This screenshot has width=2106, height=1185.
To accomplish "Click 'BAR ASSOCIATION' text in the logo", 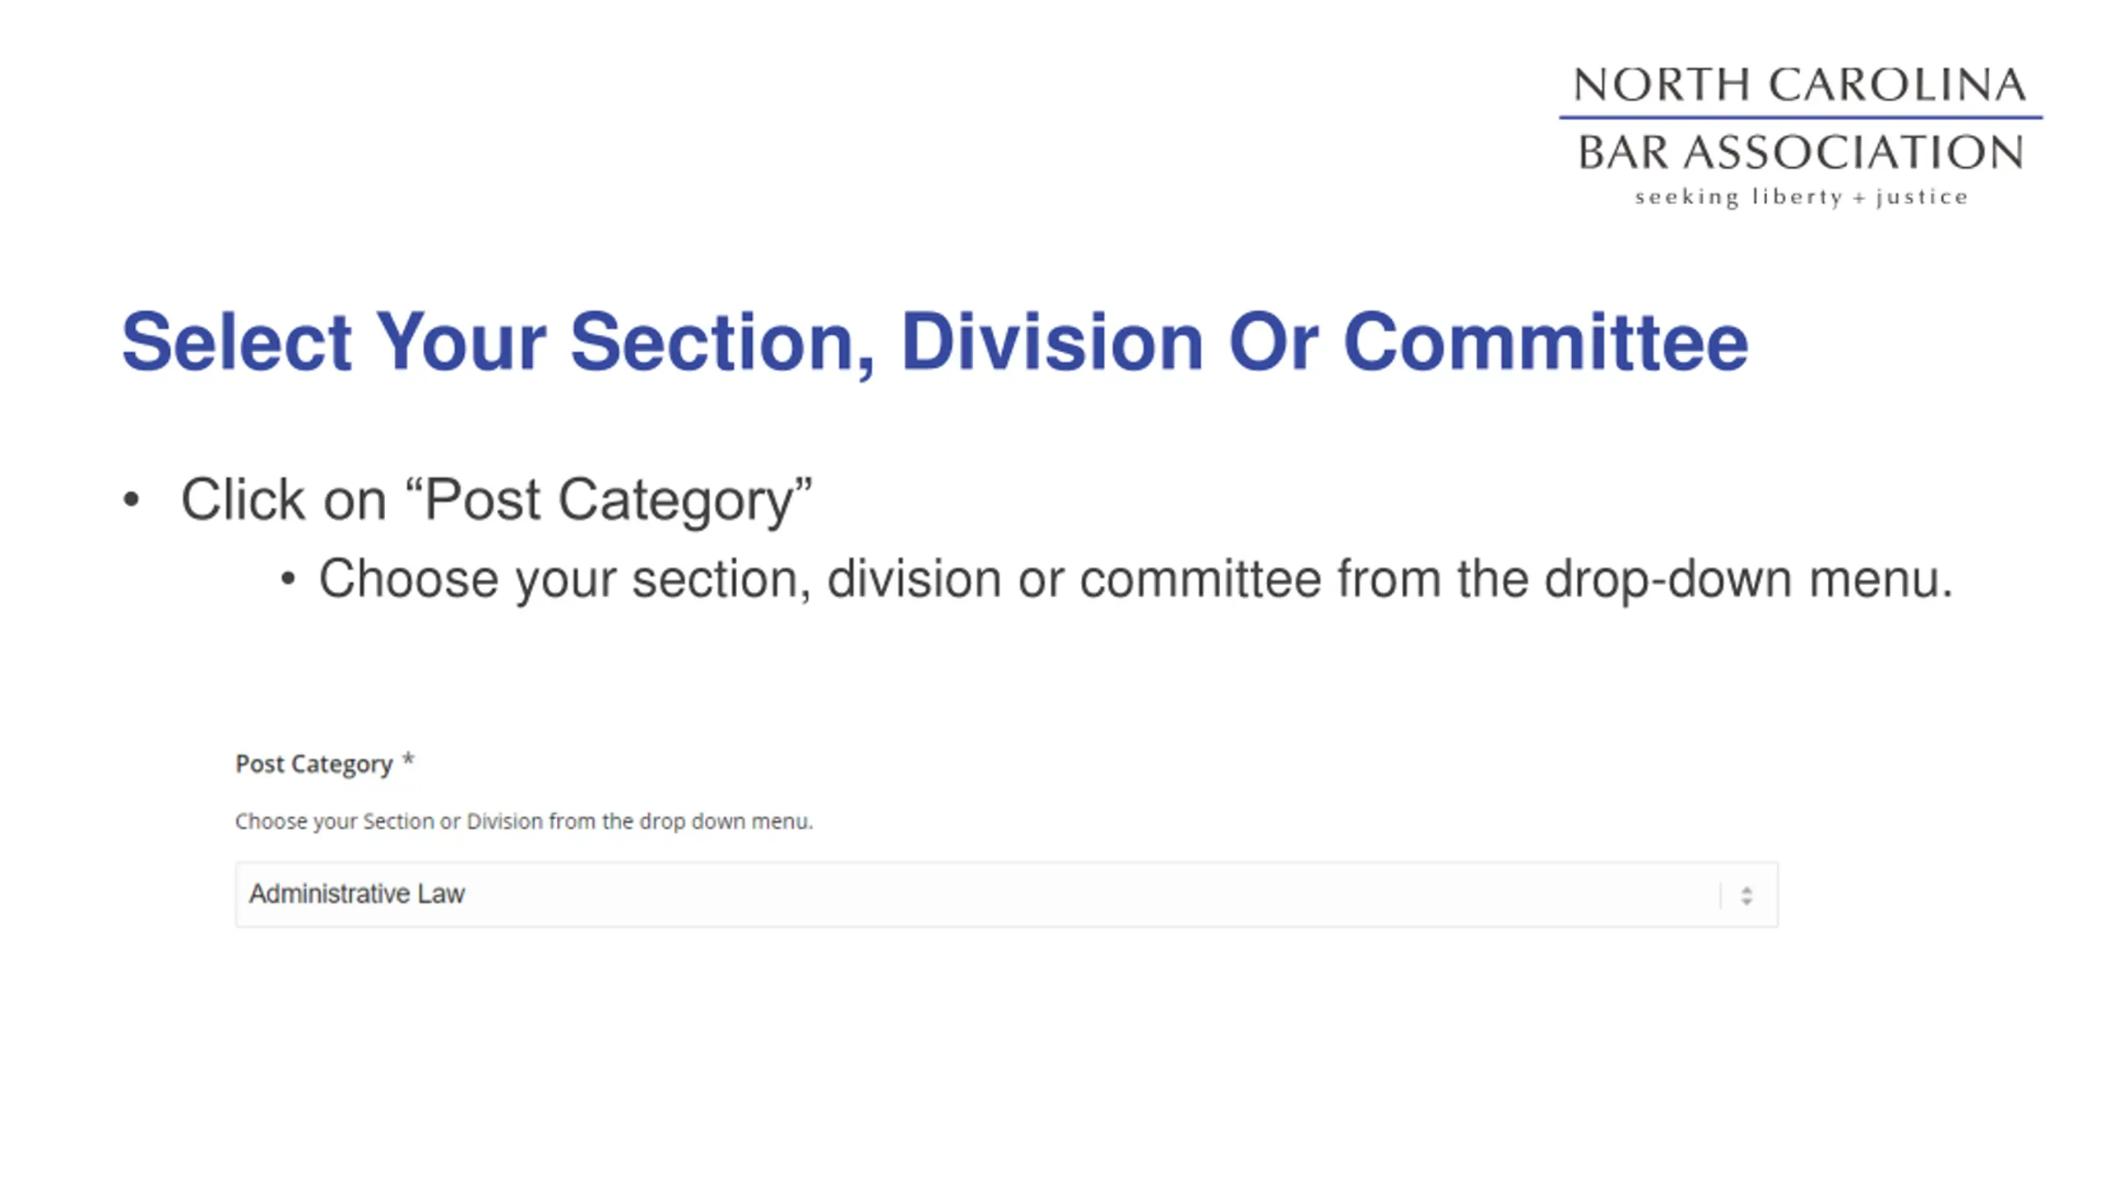I will tap(1800, 152).
